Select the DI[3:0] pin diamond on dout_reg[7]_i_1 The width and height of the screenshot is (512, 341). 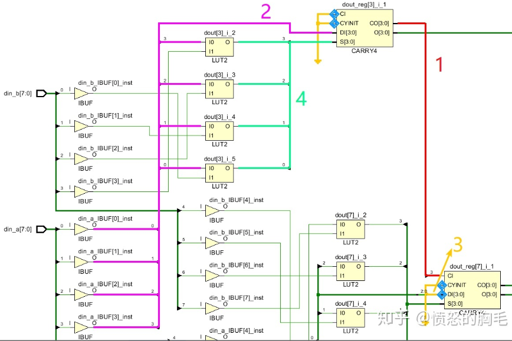pyautogui.click(x=441, y=293)
